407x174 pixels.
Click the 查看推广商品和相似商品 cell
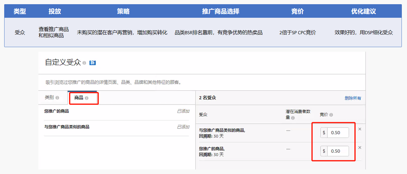point(54,32)
